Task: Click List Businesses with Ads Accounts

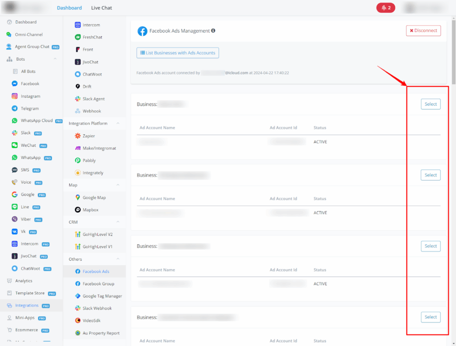Action: tap(178, 53)
